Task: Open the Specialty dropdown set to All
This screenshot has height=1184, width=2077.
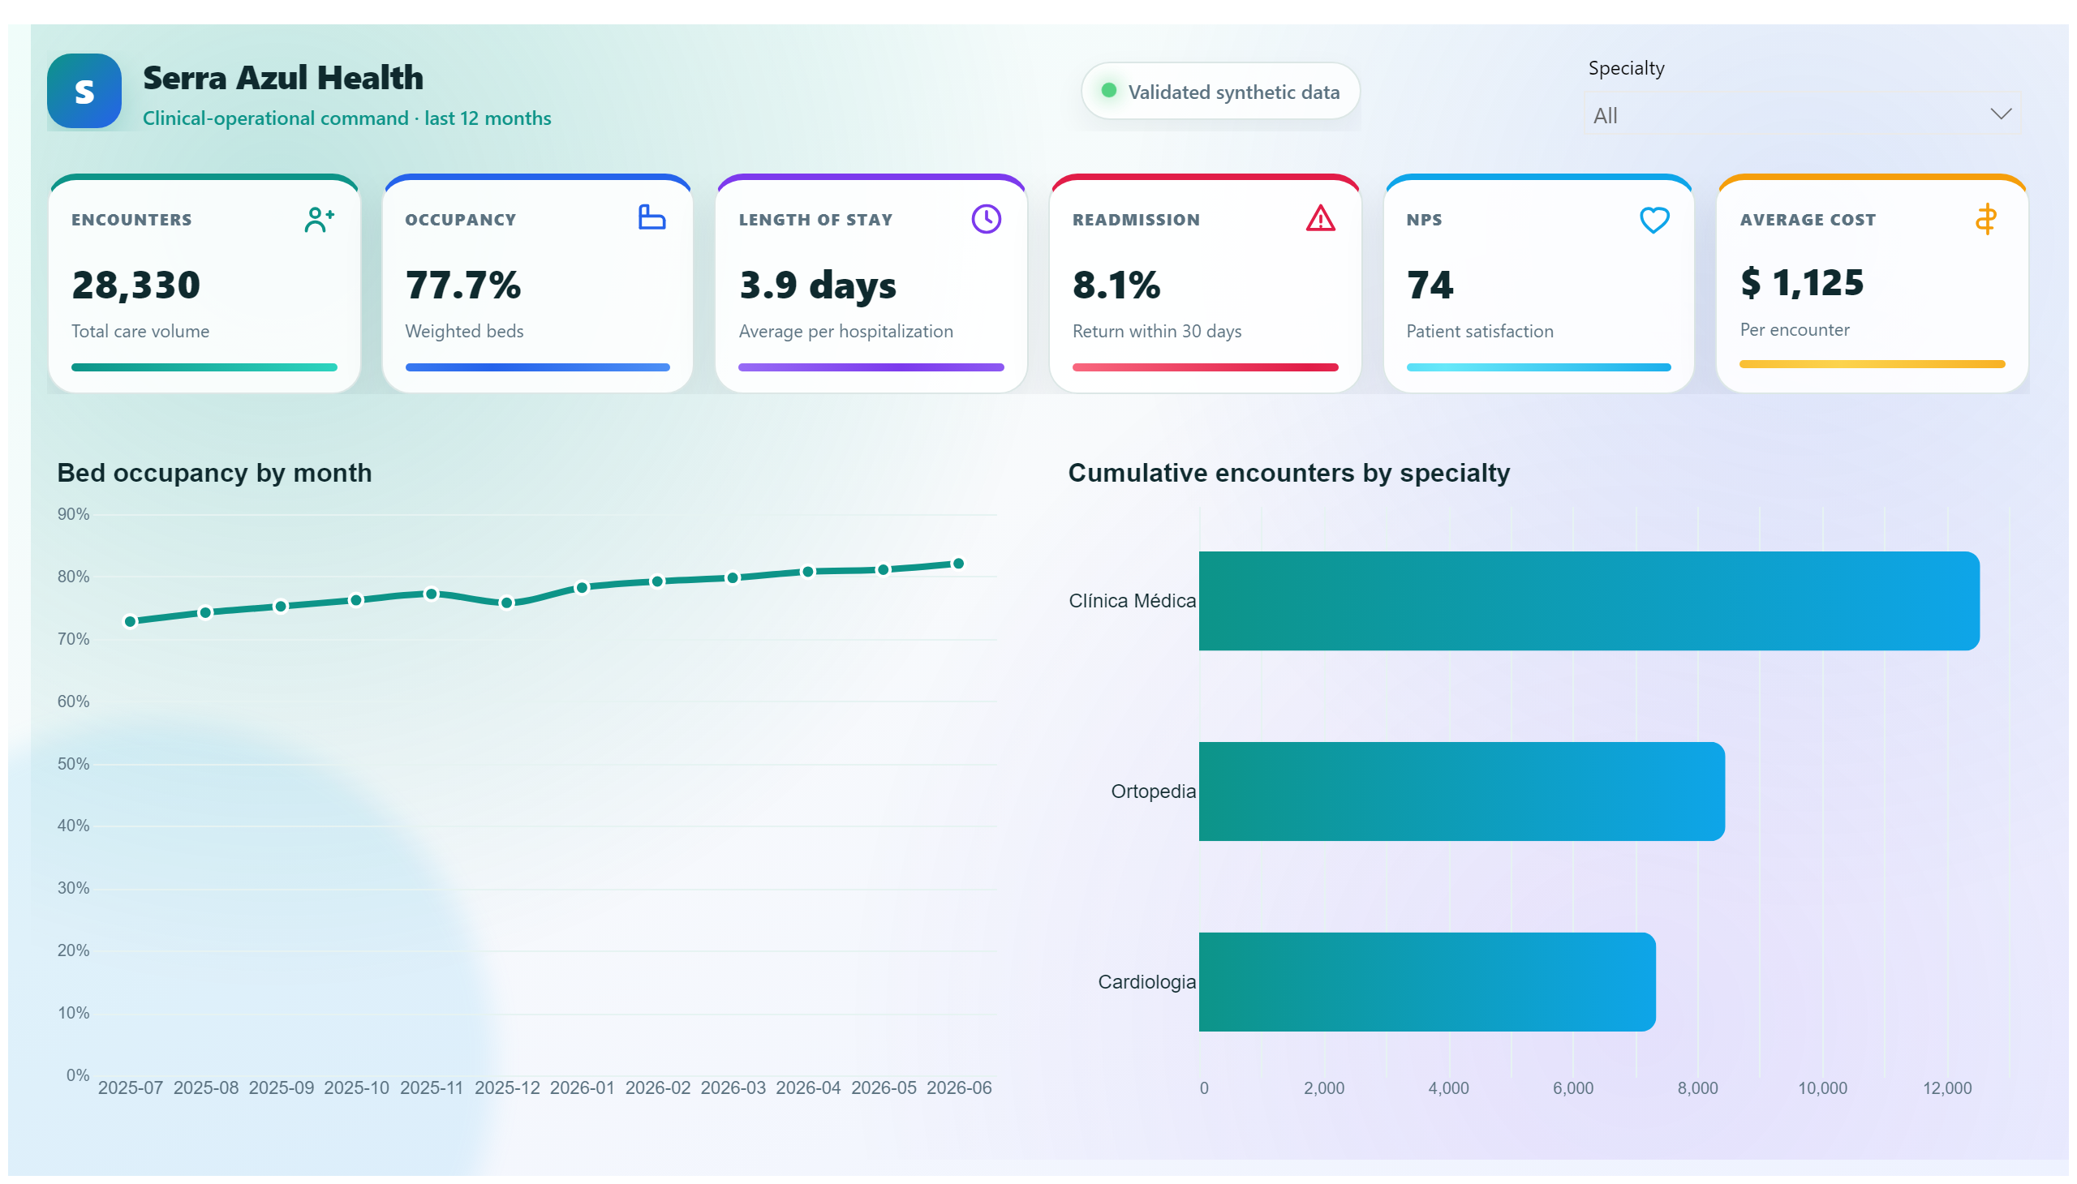Action: click(x=1801, y=114)
